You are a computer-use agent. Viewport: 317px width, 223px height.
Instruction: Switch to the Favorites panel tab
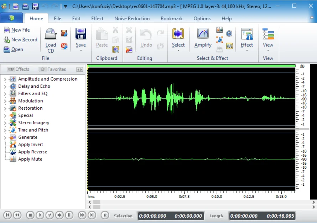coord(53,69)
